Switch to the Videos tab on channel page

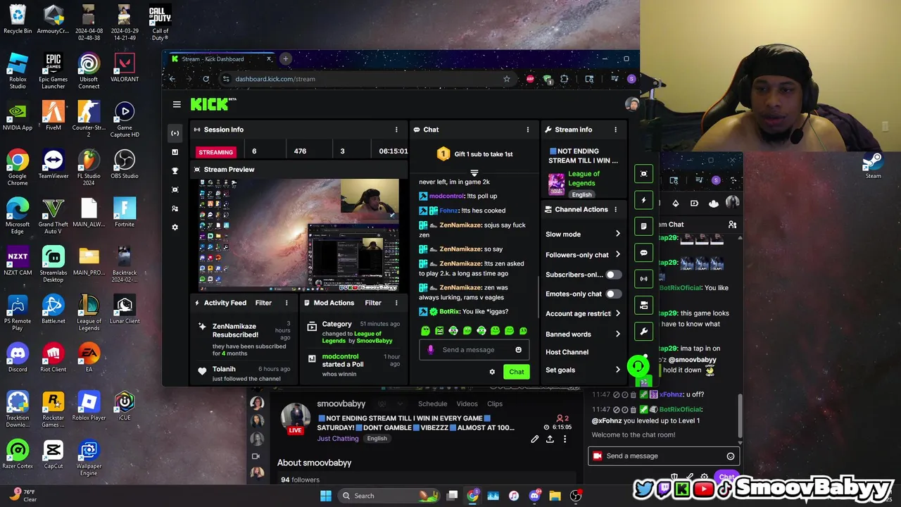[467, 404]
